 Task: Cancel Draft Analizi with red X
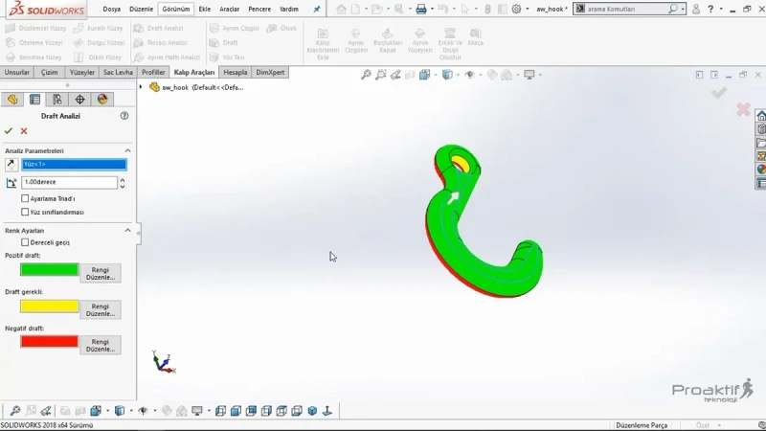click(23, 131)
